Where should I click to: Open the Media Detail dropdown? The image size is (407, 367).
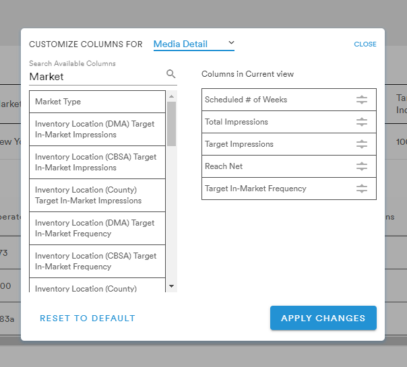coord(194,44)
